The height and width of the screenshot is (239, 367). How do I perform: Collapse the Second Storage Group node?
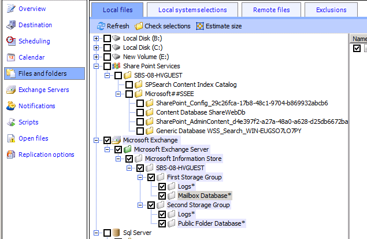point(140,205)
